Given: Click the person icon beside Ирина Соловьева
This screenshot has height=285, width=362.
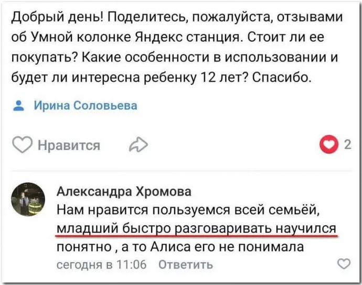Looking at the screenshot, I should pos(20,105).
